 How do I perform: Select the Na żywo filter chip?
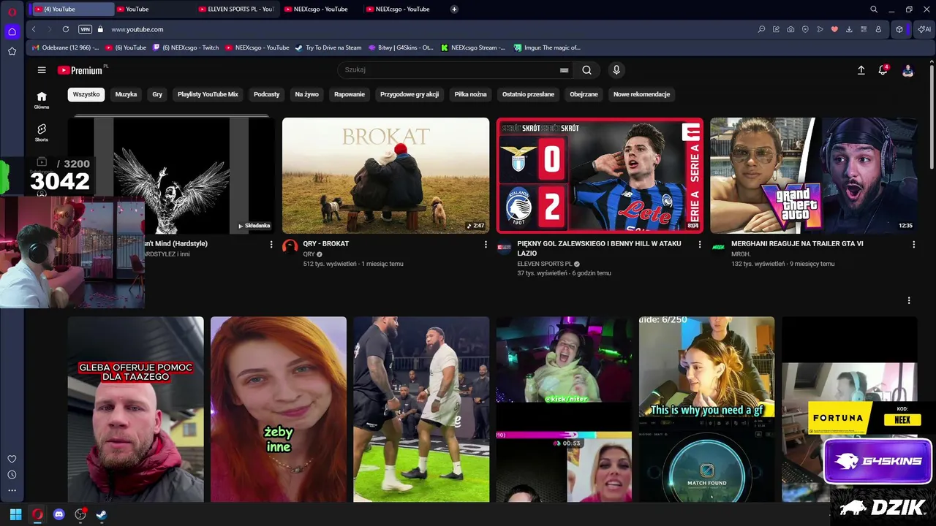(x=306, y=94)
